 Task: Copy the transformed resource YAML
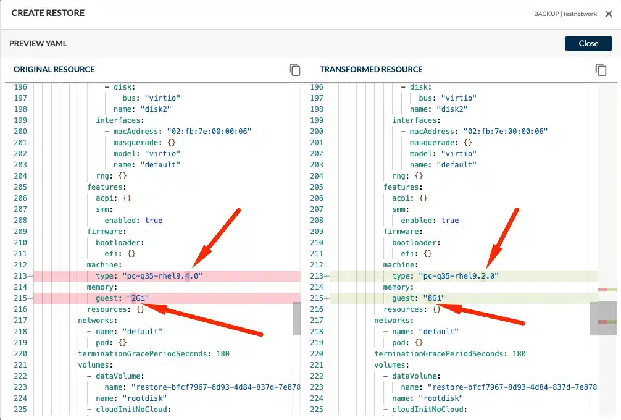click(601, 70)
